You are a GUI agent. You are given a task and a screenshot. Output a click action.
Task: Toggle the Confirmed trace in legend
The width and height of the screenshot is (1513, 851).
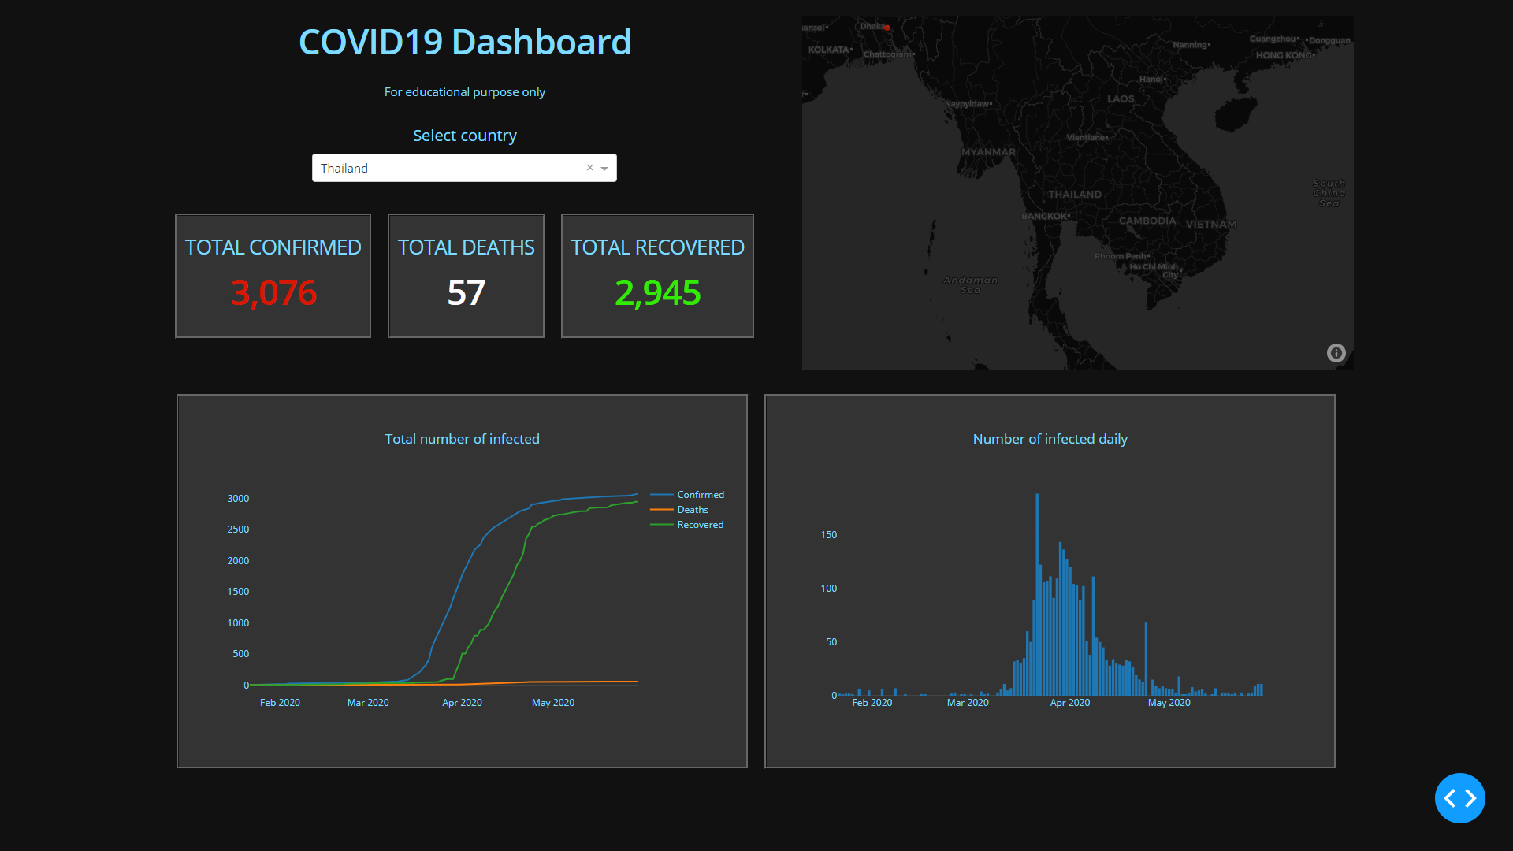pos(700,495)
